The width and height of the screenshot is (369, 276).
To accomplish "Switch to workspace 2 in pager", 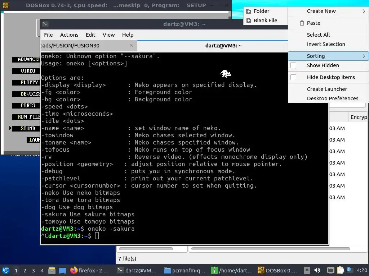I will [x=25, y=270].
